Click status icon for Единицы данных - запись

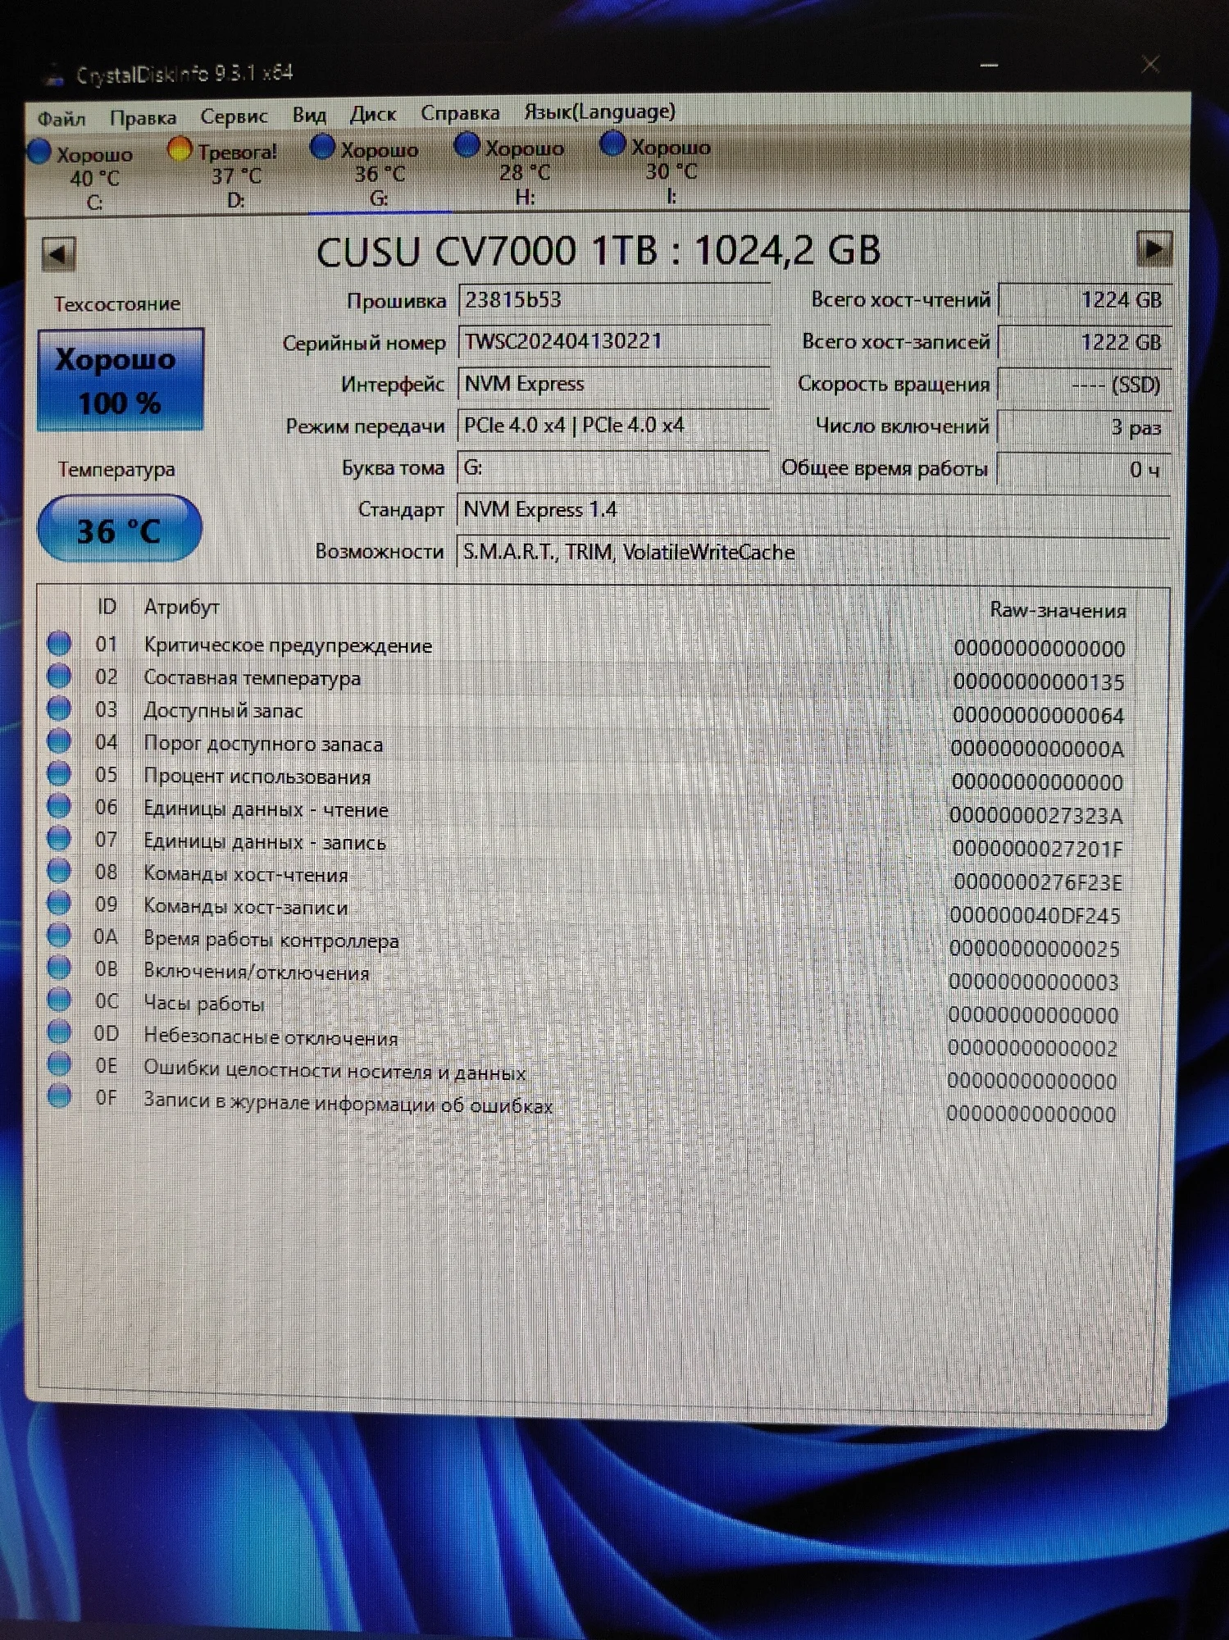coord(59,839)
